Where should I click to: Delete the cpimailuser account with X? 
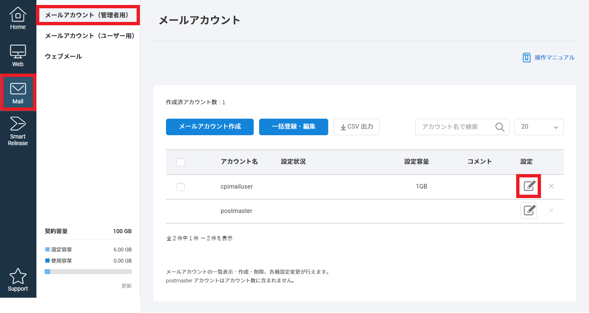click(x=551, y=186)
